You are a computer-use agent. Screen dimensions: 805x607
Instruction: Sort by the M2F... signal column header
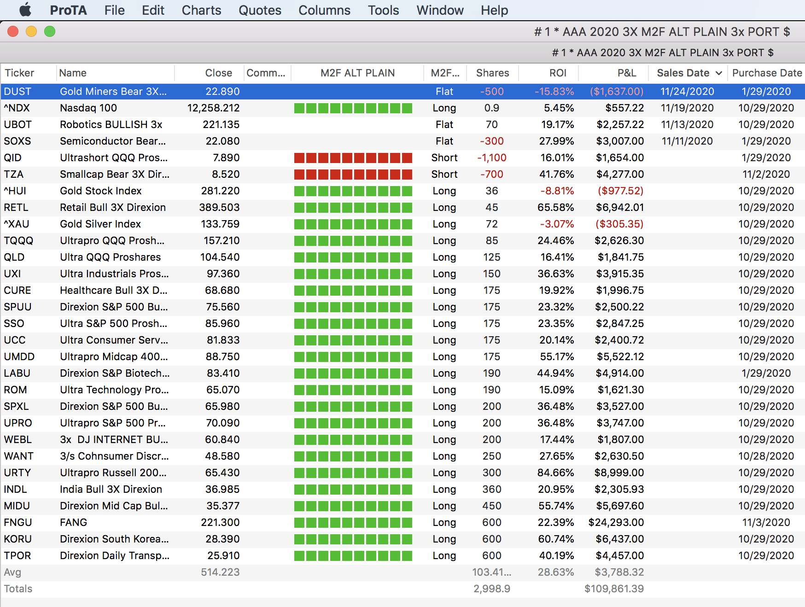[x=445, y=73]
